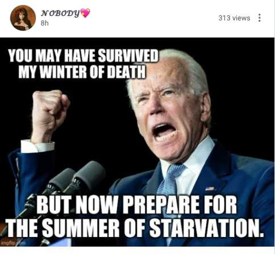Screen dimensions: 275x254
Task: Click the shouting open mouth in the photo
Action: pyautogui.click(x=165, y=132)
